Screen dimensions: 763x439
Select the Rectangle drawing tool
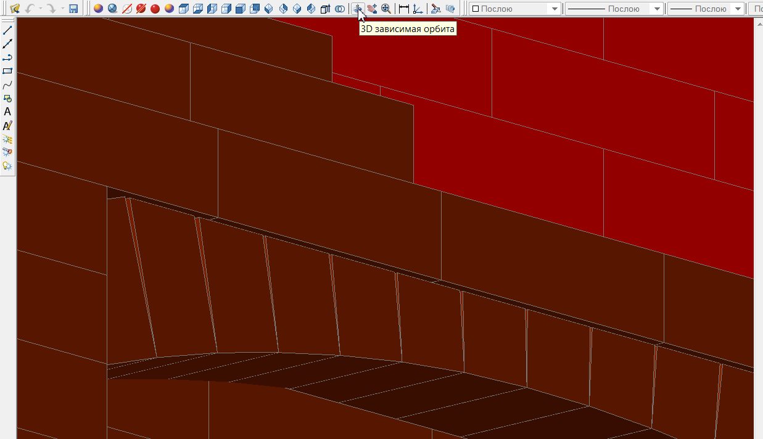7,71
